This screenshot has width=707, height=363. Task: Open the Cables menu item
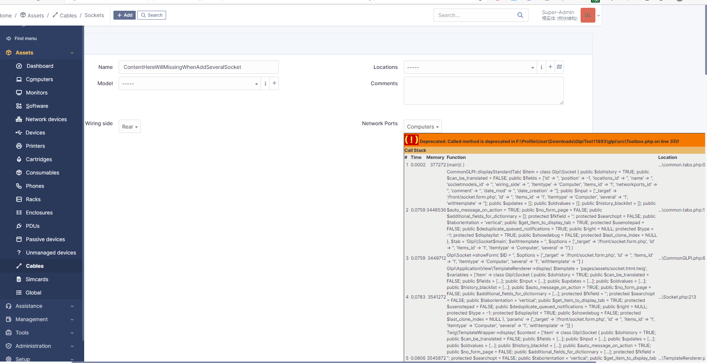coord(41,266)
